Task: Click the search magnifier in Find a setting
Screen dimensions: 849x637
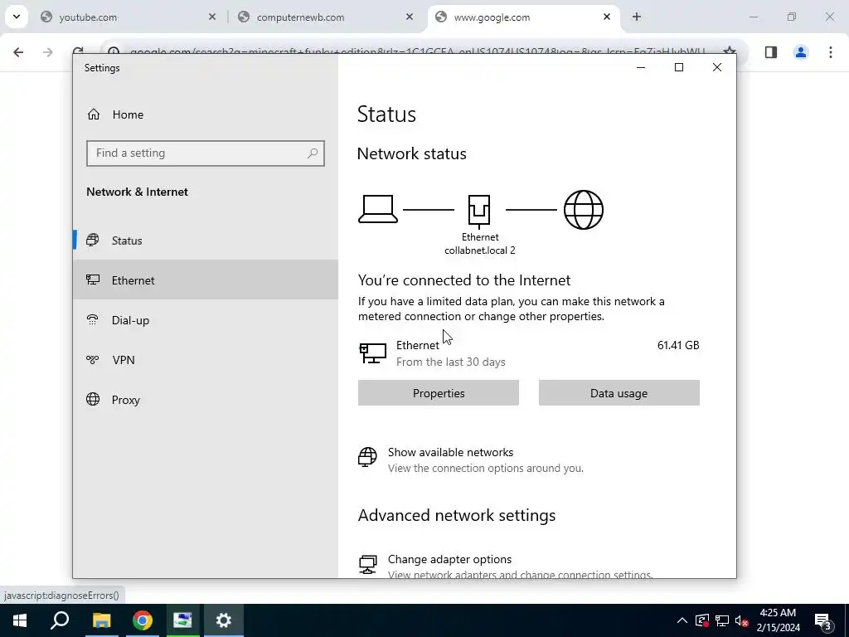Action: coord(313,153)
